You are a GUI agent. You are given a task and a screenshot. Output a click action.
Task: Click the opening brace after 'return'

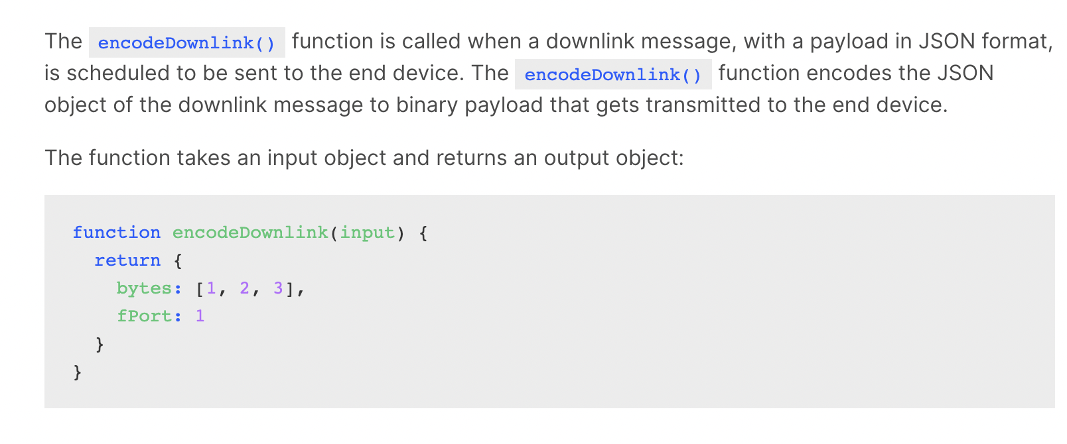pos(177,260)
